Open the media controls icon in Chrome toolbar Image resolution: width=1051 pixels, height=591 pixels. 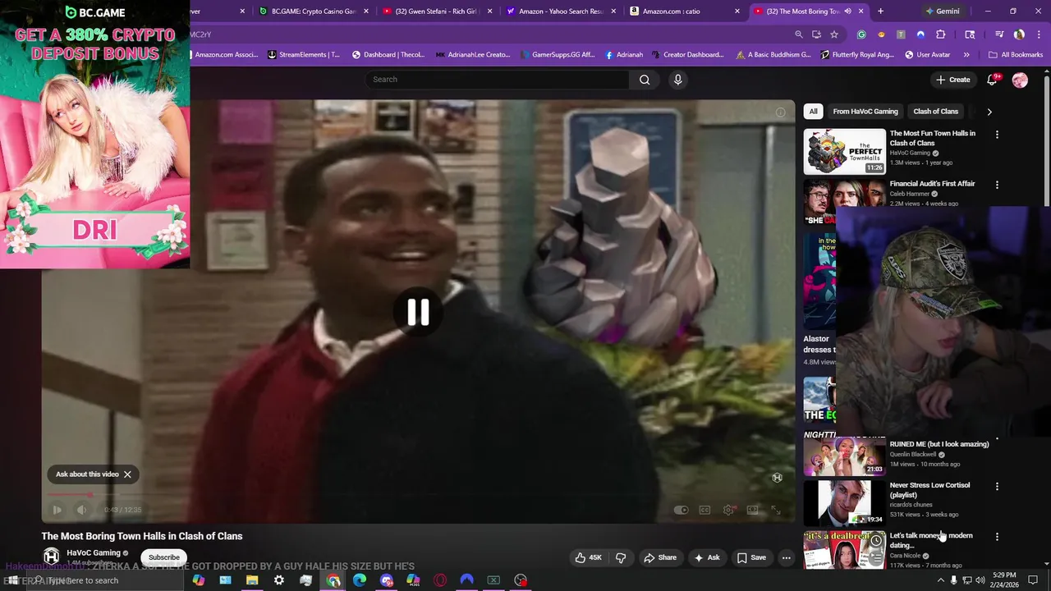point(999,34)
